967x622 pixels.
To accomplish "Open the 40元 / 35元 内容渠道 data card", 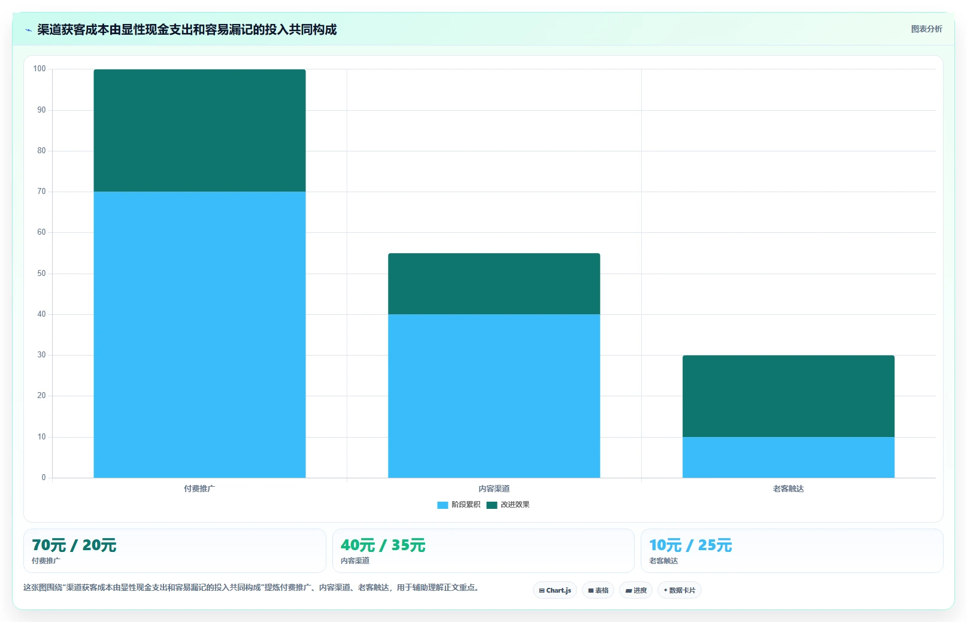I will pos(483,551).
